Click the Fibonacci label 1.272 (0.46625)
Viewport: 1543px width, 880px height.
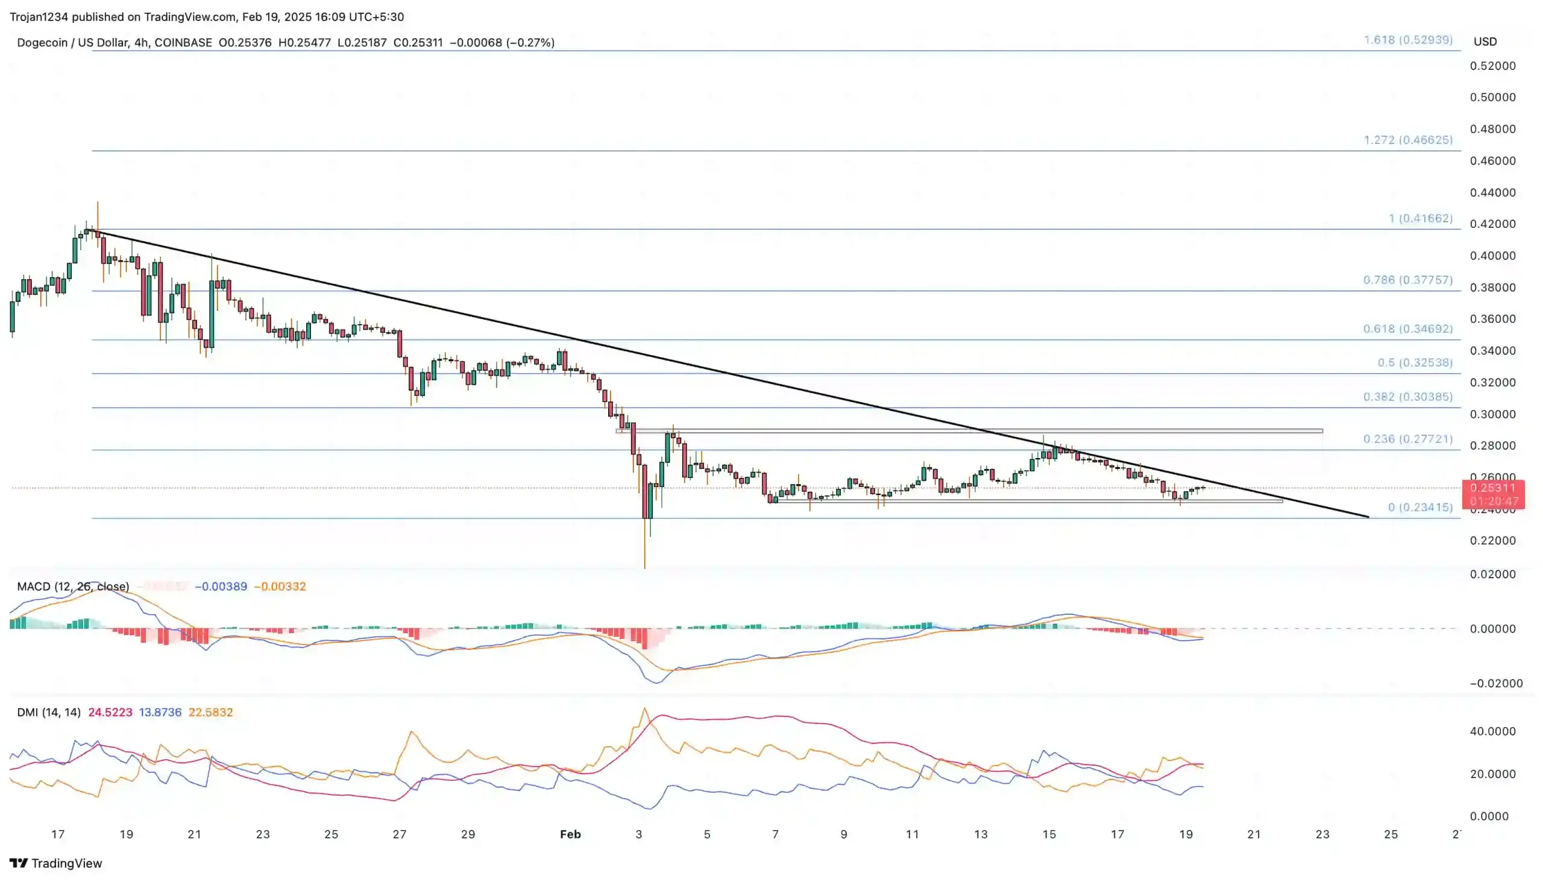[x=1407, y=140]
